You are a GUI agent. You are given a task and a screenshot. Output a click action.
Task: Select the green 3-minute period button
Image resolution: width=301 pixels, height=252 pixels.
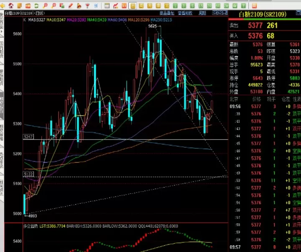pyautogui.click(x=184, y=6)
